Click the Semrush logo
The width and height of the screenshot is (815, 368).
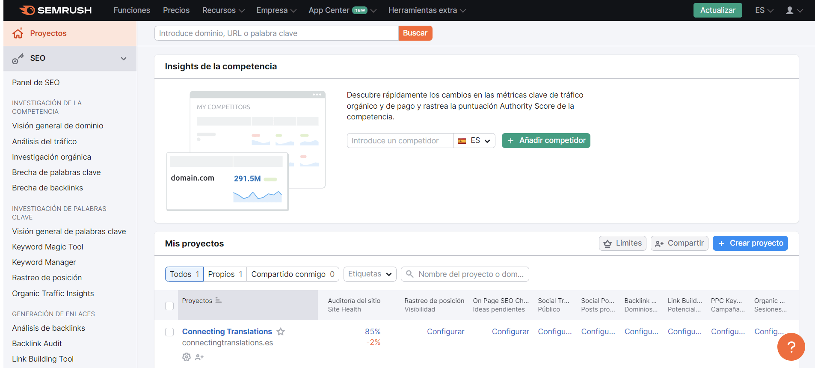pyautogui.click(x=55, y=10)
